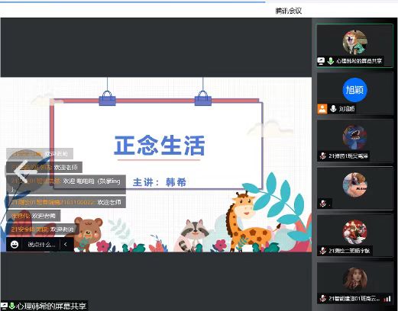Click screen-share icon in top participant tile

coord(321,61)
